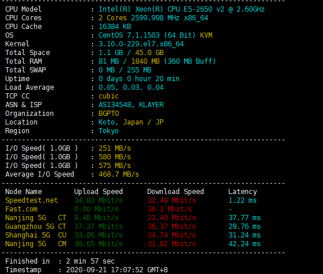Click the Tokyo region value

(x=108, y=131)
